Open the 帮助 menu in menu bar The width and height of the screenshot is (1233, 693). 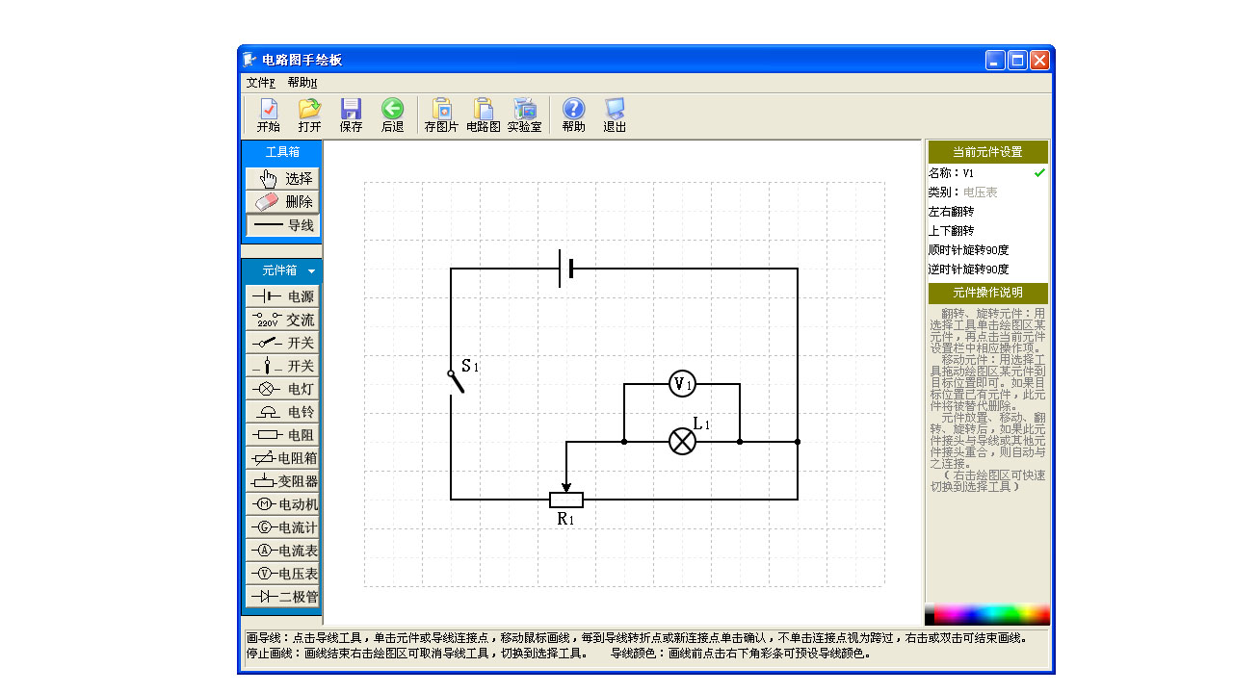coord(302,83)
